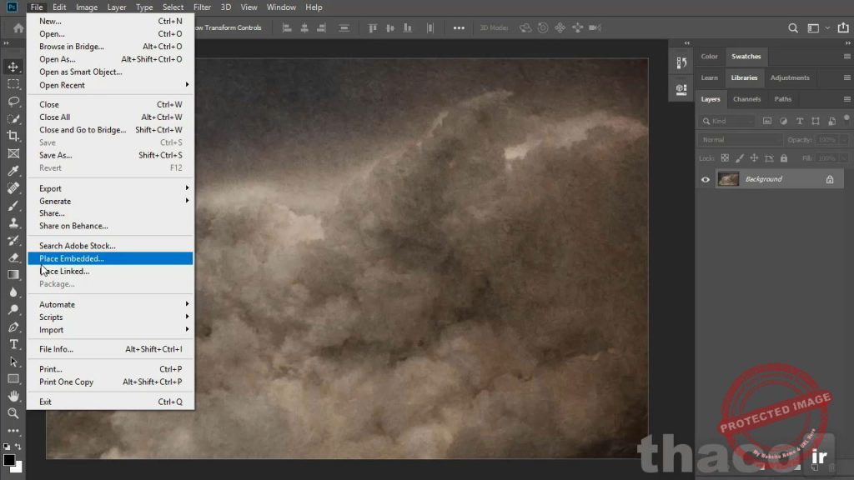This screenshot has height=480, width=854.
Task: Open the Swatches panel tab
Action: (746, 57)
